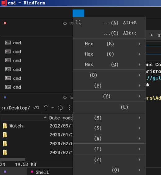Click the blue square file panel icon

click(5, 97)
